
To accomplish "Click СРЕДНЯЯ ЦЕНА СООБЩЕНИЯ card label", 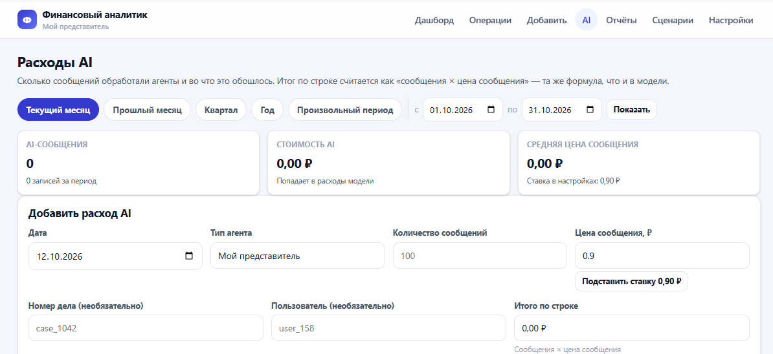I will pyautogui.click(x=583, y=145).
